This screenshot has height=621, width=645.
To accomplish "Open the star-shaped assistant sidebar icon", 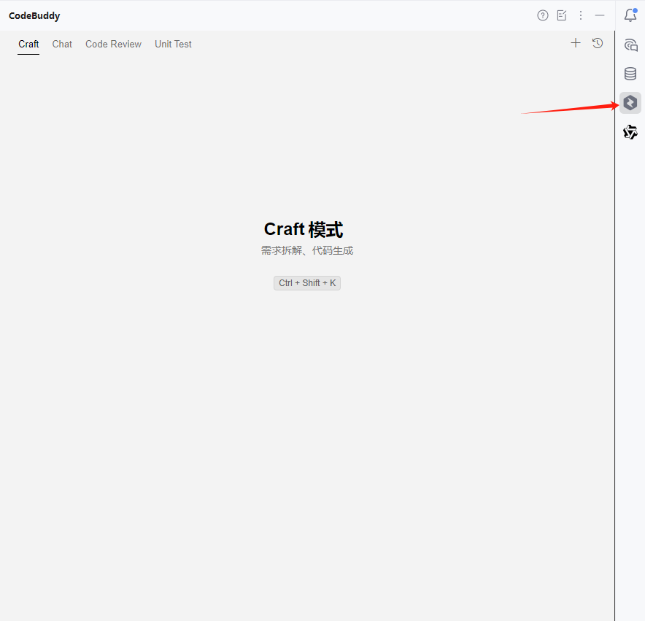I will pyautogui.click(x=630, y=132).
